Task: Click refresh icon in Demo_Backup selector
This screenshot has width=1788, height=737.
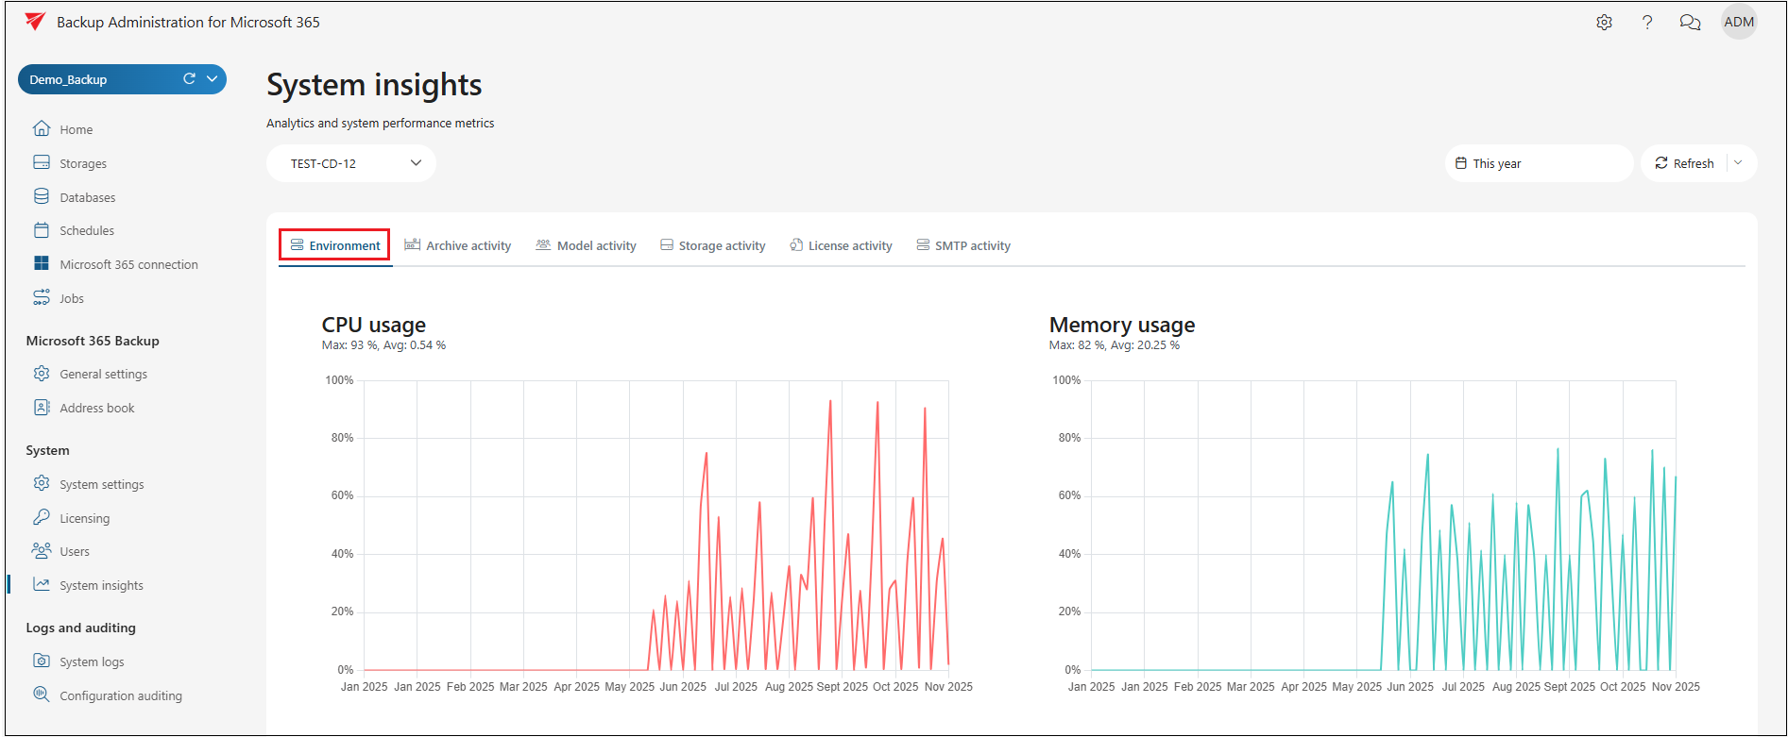Action: [x=189, y=79]
